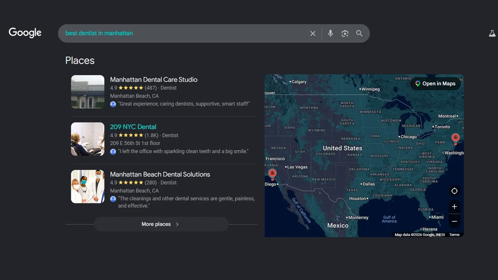Zoom in on the map
498x280 pixels.
pos(454,207)
